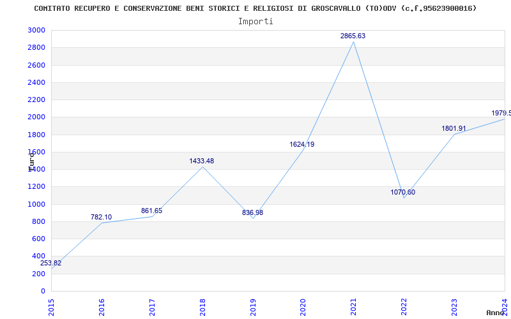Click the COMITATO RECUPERO chart title

(x=256, y=8)
